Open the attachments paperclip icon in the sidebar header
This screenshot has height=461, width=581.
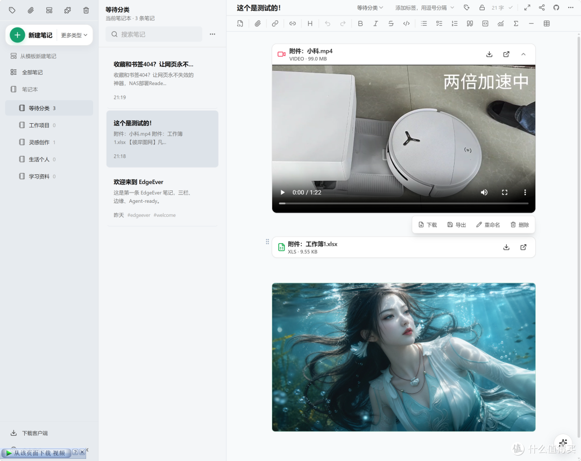pos(31,10)
